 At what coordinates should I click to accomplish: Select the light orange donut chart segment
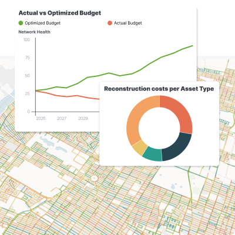pos(137,117)
